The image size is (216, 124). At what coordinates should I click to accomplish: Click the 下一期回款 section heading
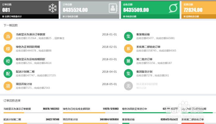[x=11, y=25]
